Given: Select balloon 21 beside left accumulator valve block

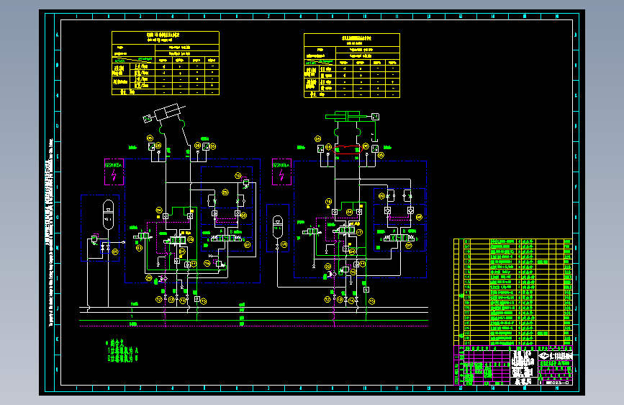Looking at the screenshot, I should tap(115, 252).
